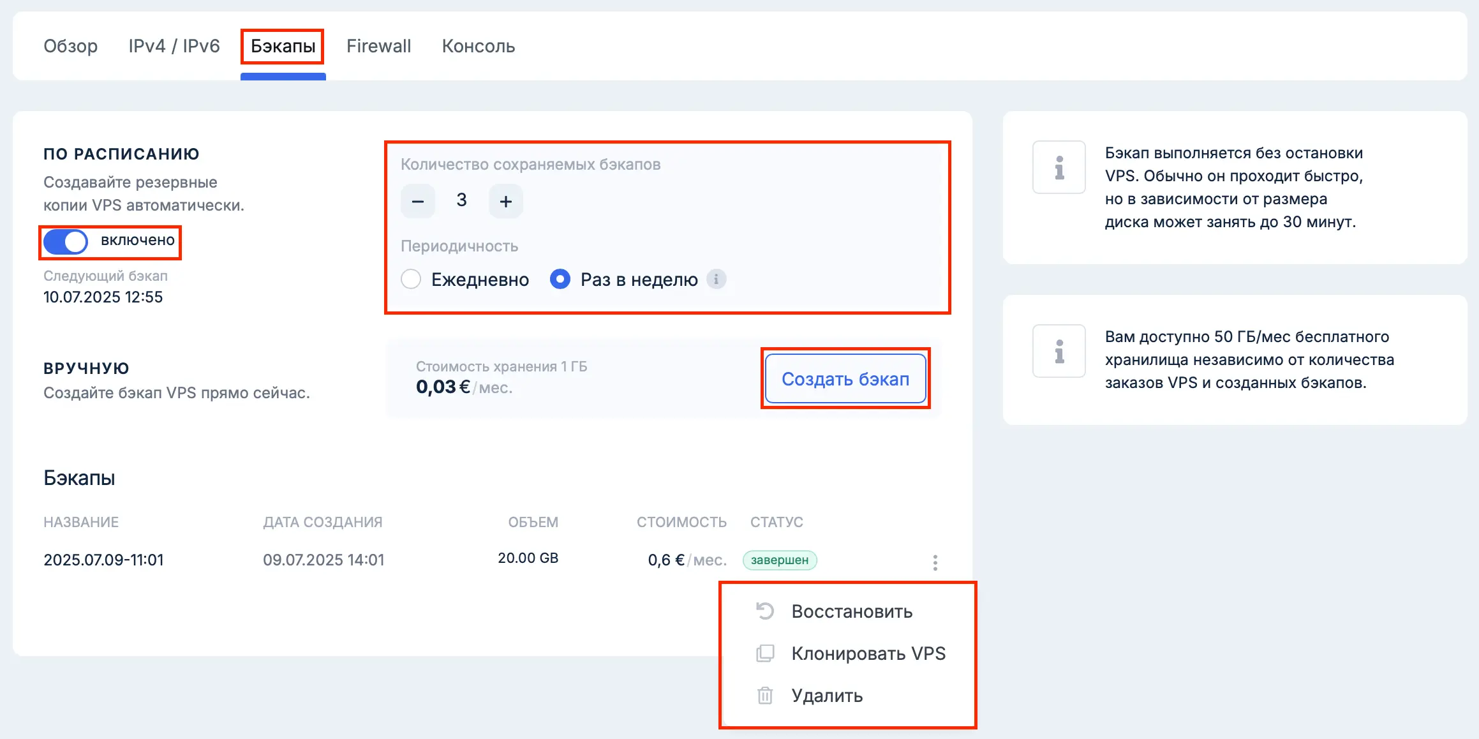Click backup name 2025.07.09-11:01
Viewport: 1479px width, 739px height.
[103, 560]
